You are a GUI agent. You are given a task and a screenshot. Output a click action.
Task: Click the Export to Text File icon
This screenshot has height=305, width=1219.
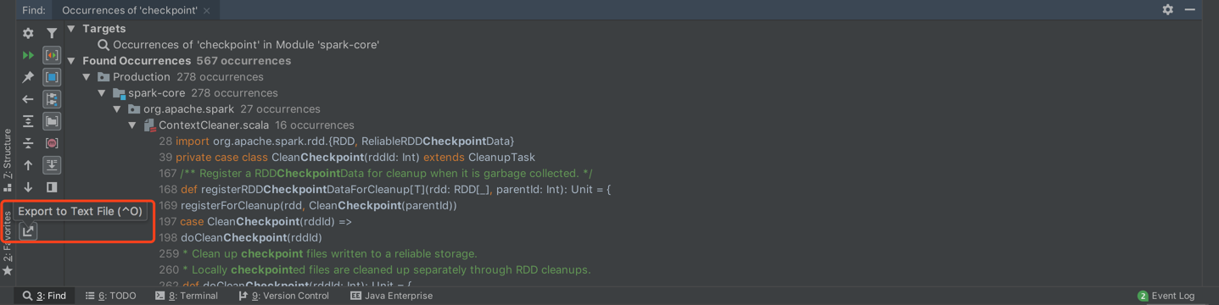28,230
